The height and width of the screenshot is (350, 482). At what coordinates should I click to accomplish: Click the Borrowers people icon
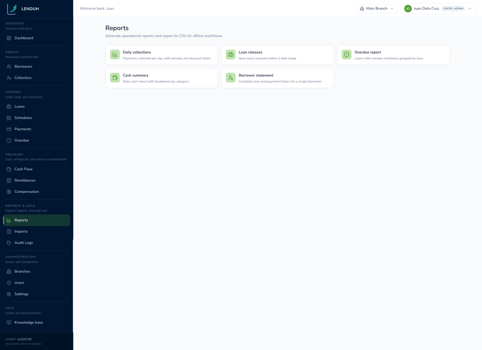pyautogui.click(x=9, y=67)
